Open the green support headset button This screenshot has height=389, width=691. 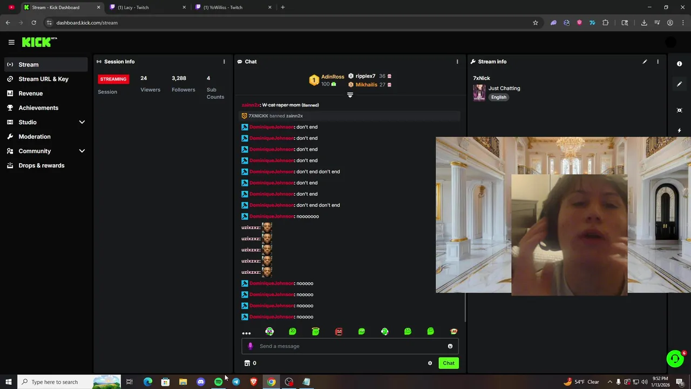click(x=675, y=359)
